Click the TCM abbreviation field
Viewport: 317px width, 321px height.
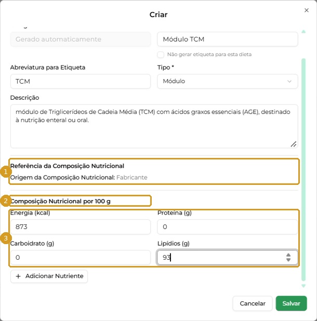pyautogui.click(x=81, y=81)
